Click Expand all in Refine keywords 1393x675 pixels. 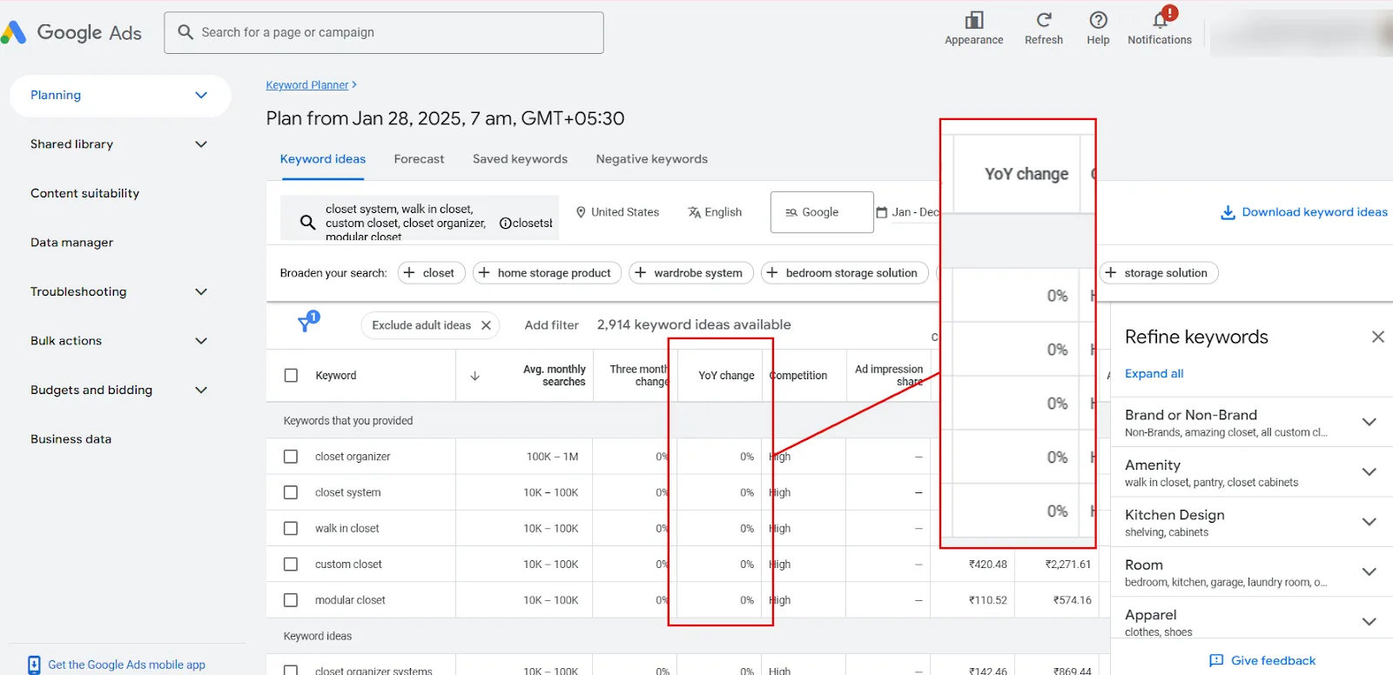click(x=1154, y=374)
